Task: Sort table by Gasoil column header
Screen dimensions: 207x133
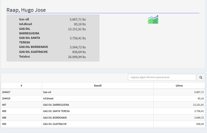Action: [98, 85]
